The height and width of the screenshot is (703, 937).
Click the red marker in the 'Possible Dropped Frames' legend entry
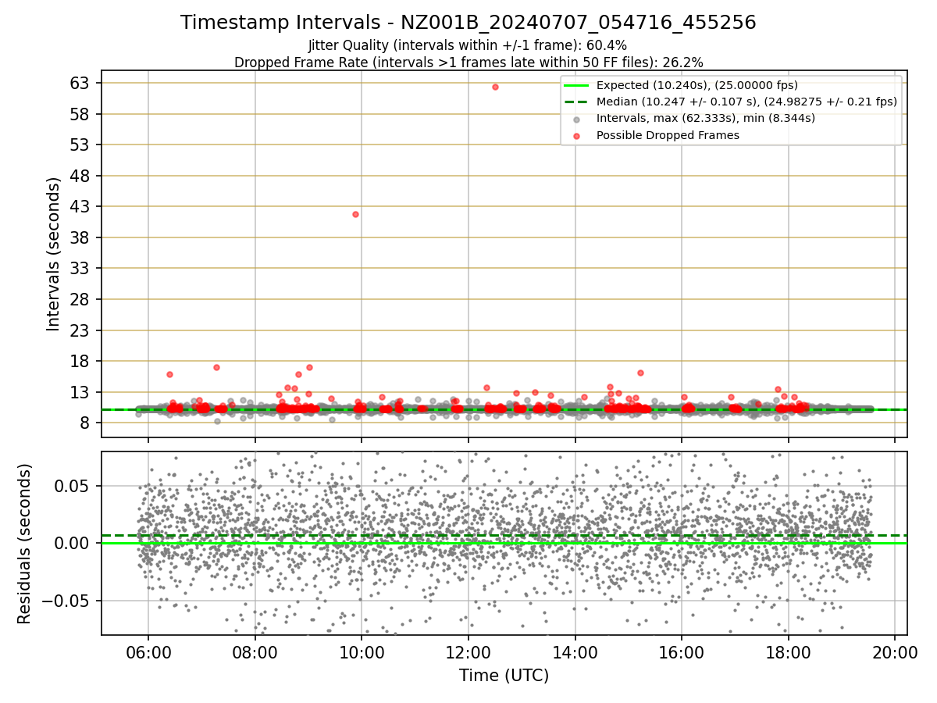click(x=576, y=135)
